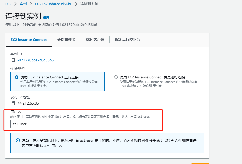Click the 实例 ID label
Image resolution: width=242 pixels, height=164 pixels.
pyautogui.click(x=16, y=54)
